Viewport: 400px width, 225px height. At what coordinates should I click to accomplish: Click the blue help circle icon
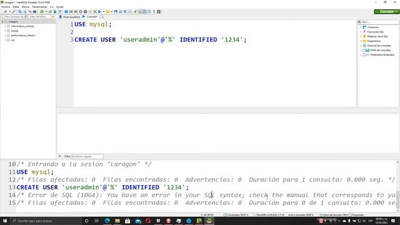point(66,12)
